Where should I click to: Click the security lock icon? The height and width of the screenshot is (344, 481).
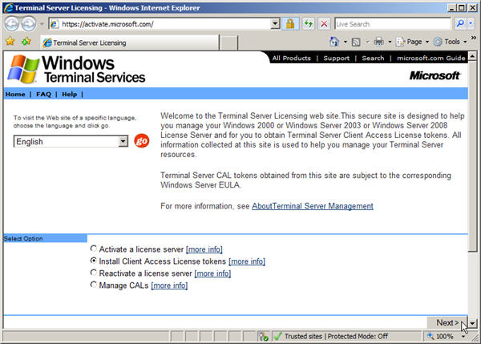(290, 24)
